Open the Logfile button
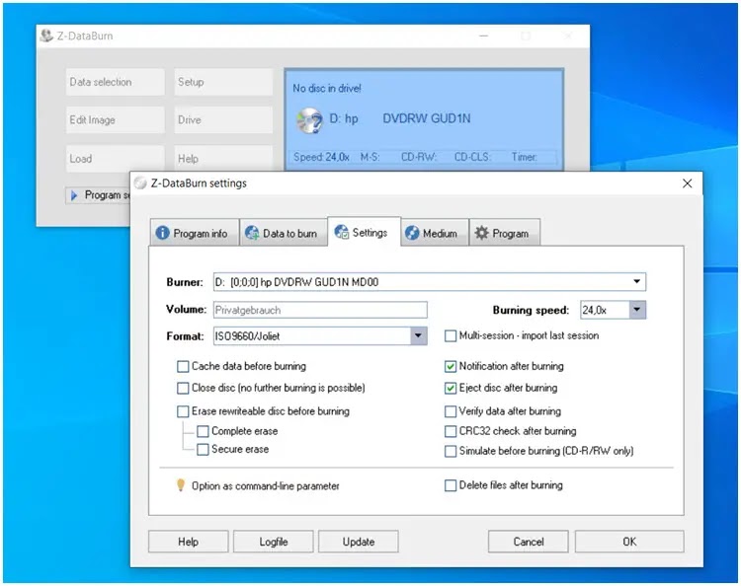 coord(273,542)
